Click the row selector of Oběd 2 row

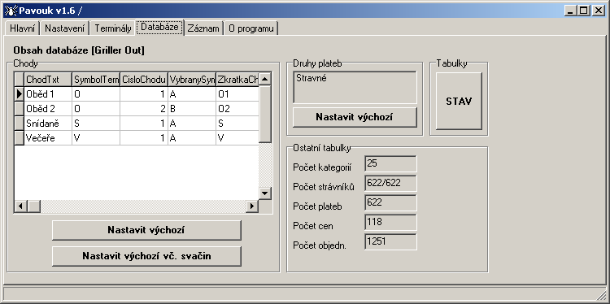click(19, 109)
